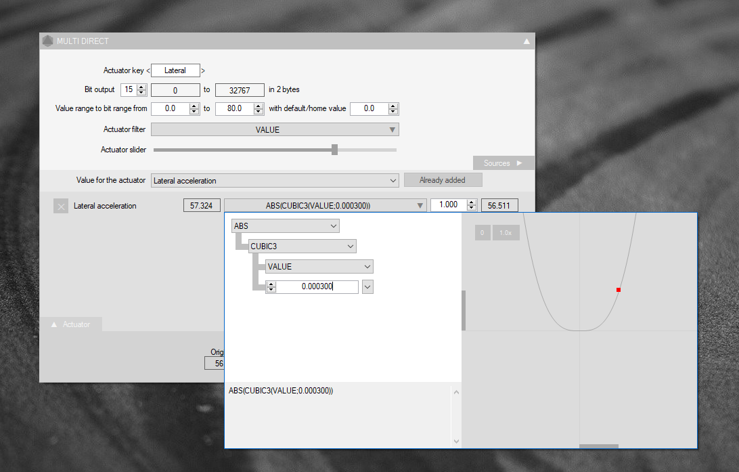Click the Actuator slider handle

[x=334, y=150]
